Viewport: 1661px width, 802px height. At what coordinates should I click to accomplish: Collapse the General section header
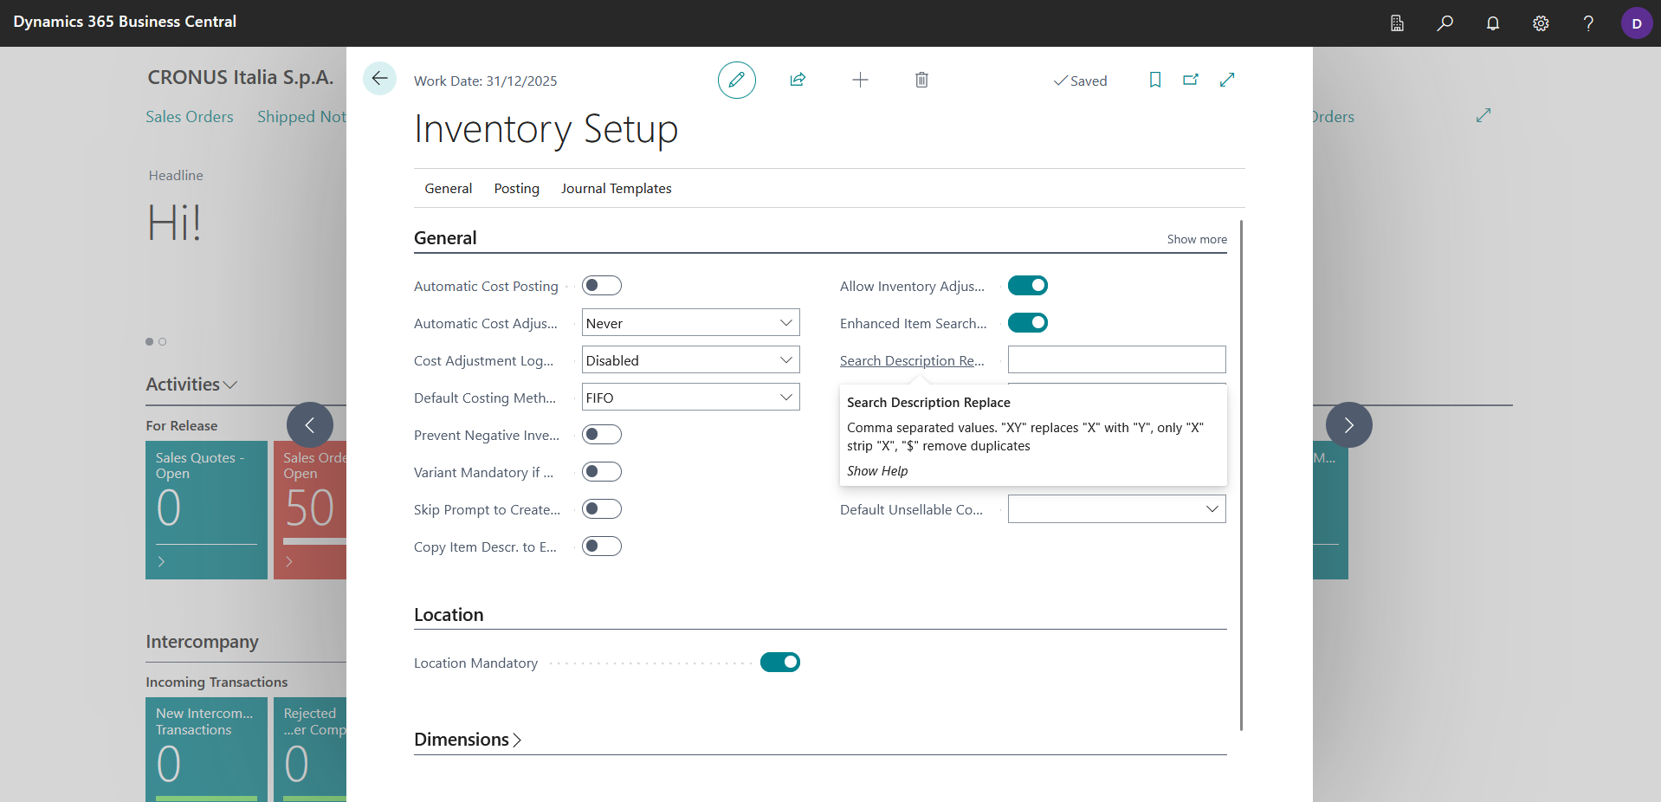(x=445, y=238)
